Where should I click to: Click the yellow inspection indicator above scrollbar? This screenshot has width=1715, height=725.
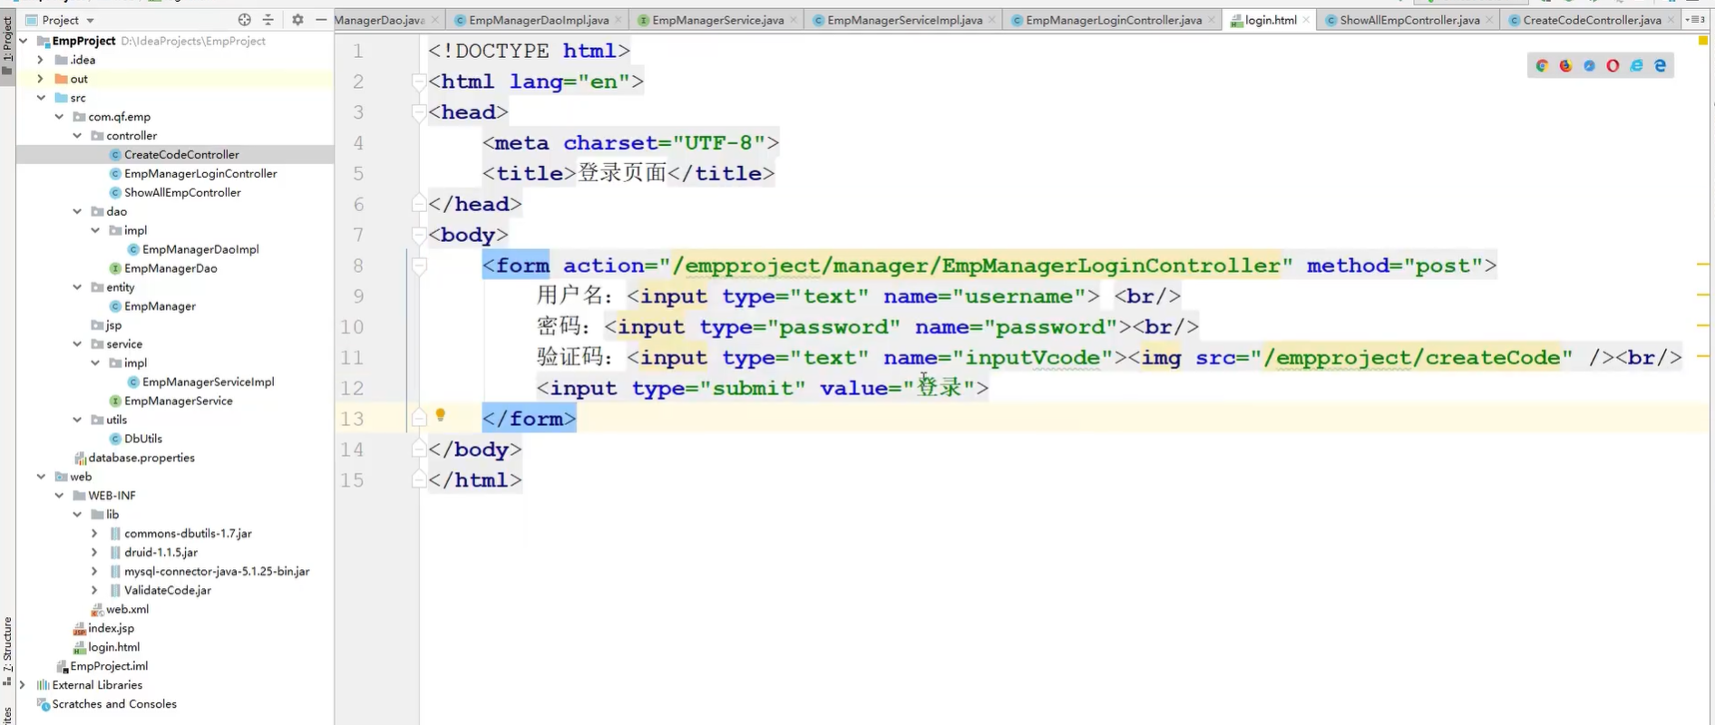click(x=1702, y=41)
